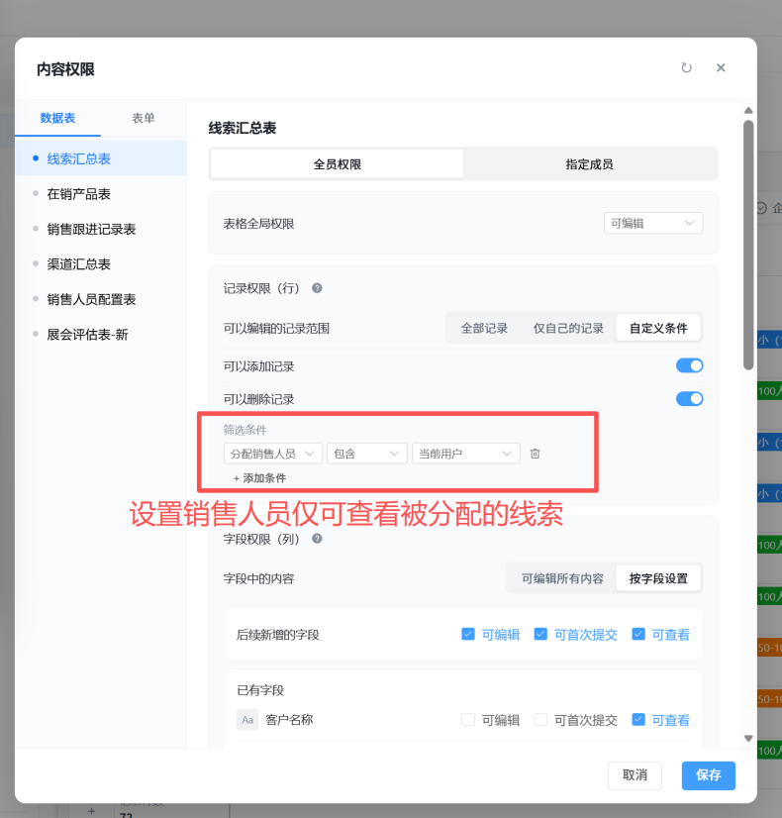Choose 全部记录 record range
This screenshot has width=782, height=818.
484,328
